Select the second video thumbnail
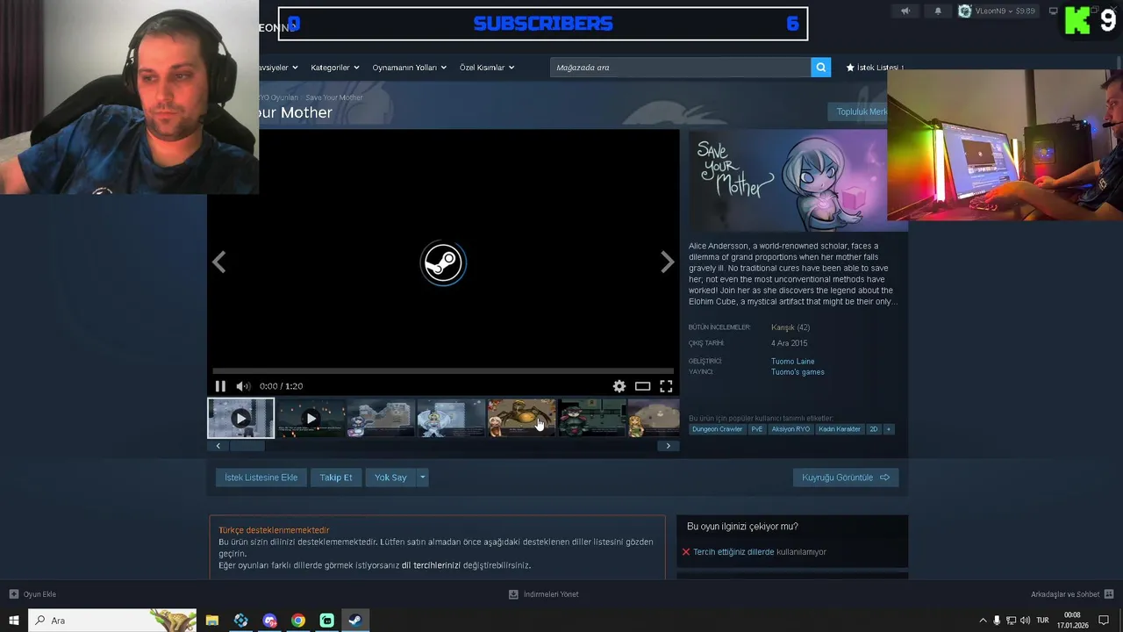 point(311,419)
